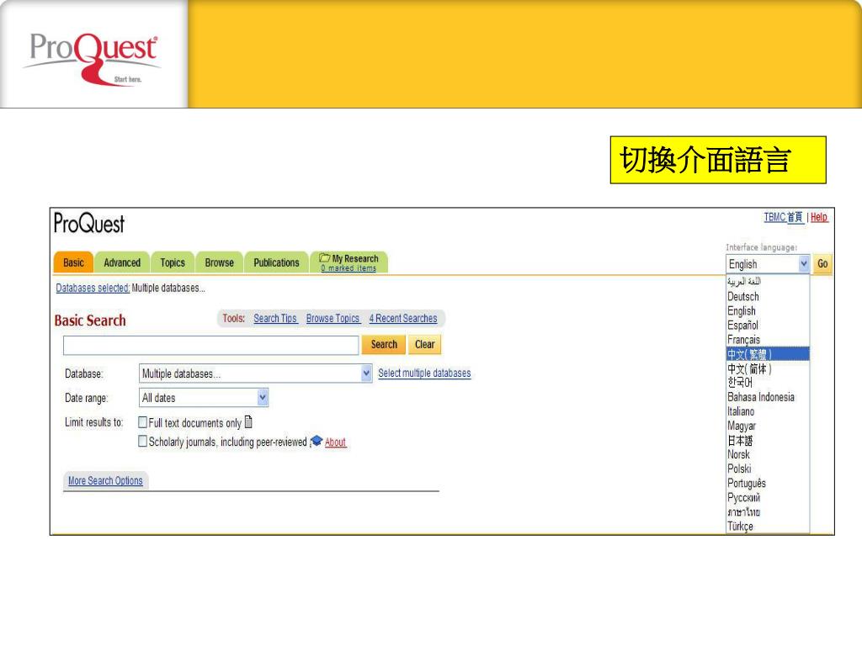Enable Full text documents only checkbox

click(x=142, y=422)
